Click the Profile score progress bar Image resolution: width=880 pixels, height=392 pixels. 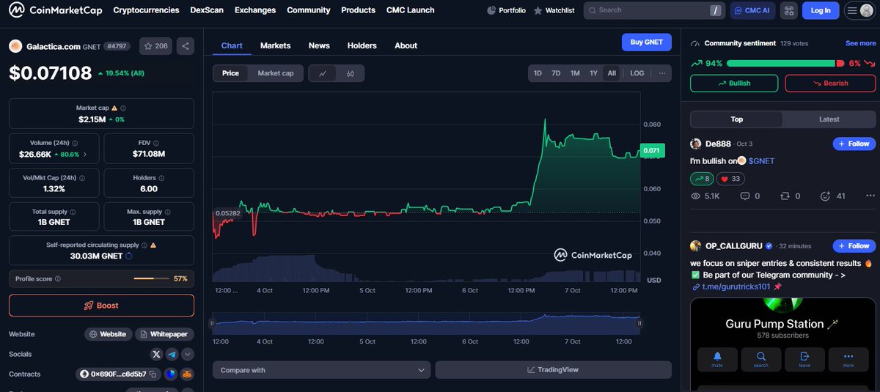click(153, 278)
